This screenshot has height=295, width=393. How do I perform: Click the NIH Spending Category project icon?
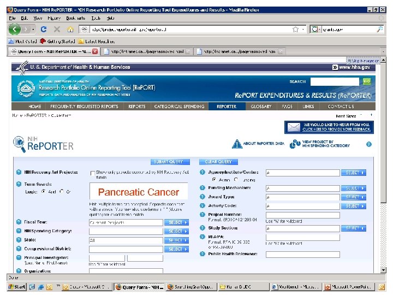point(295,144)
